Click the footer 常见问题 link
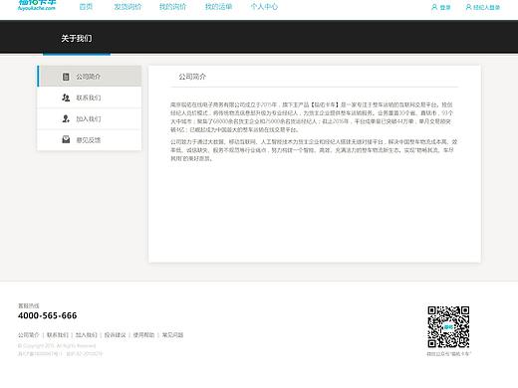 click(172, 335)
